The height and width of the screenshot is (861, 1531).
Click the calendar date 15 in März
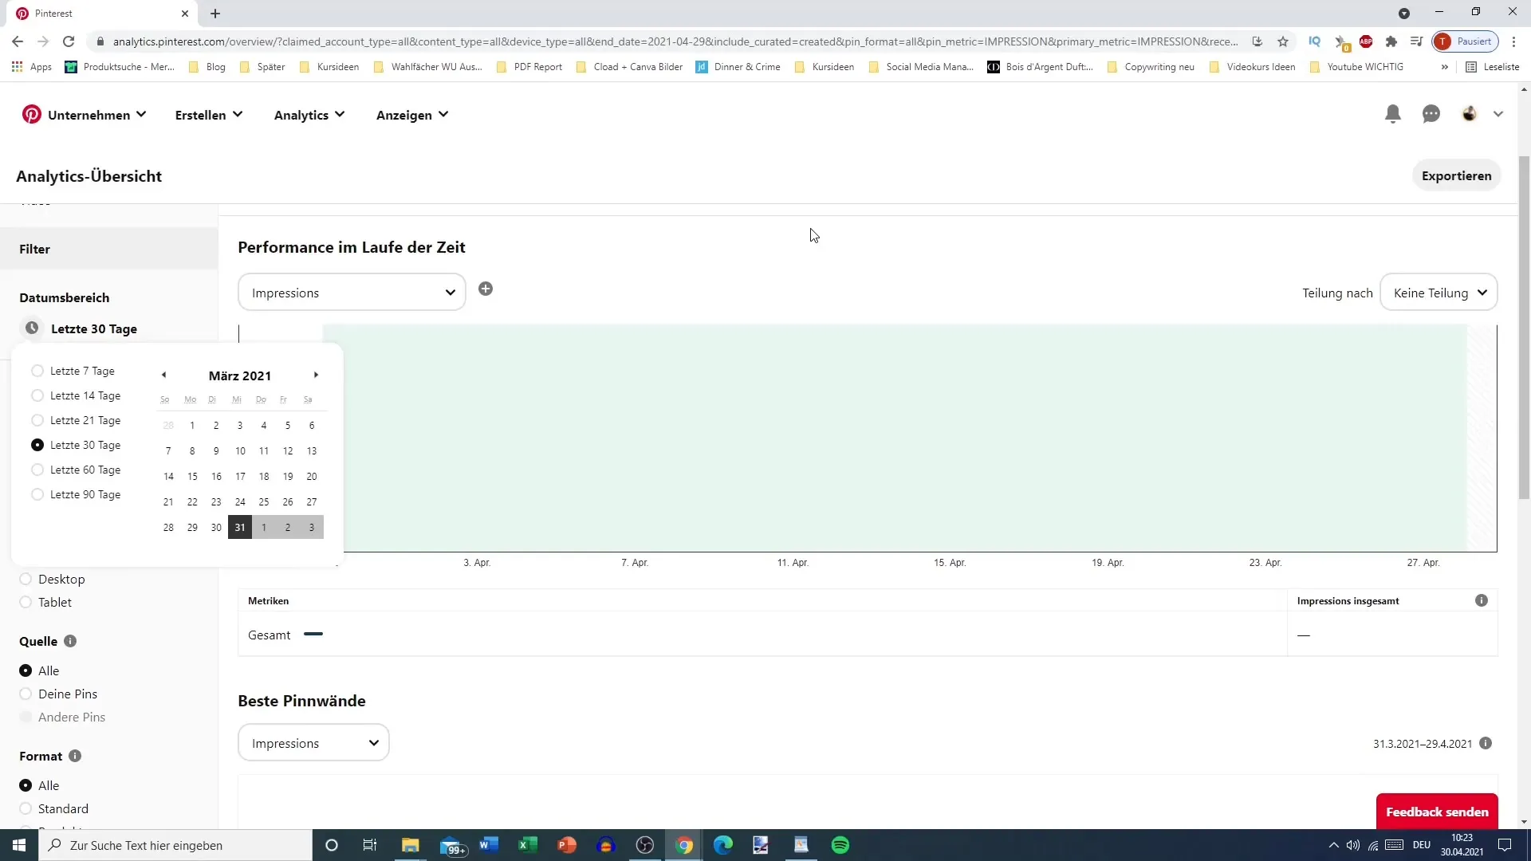click(x=192, y=476)
